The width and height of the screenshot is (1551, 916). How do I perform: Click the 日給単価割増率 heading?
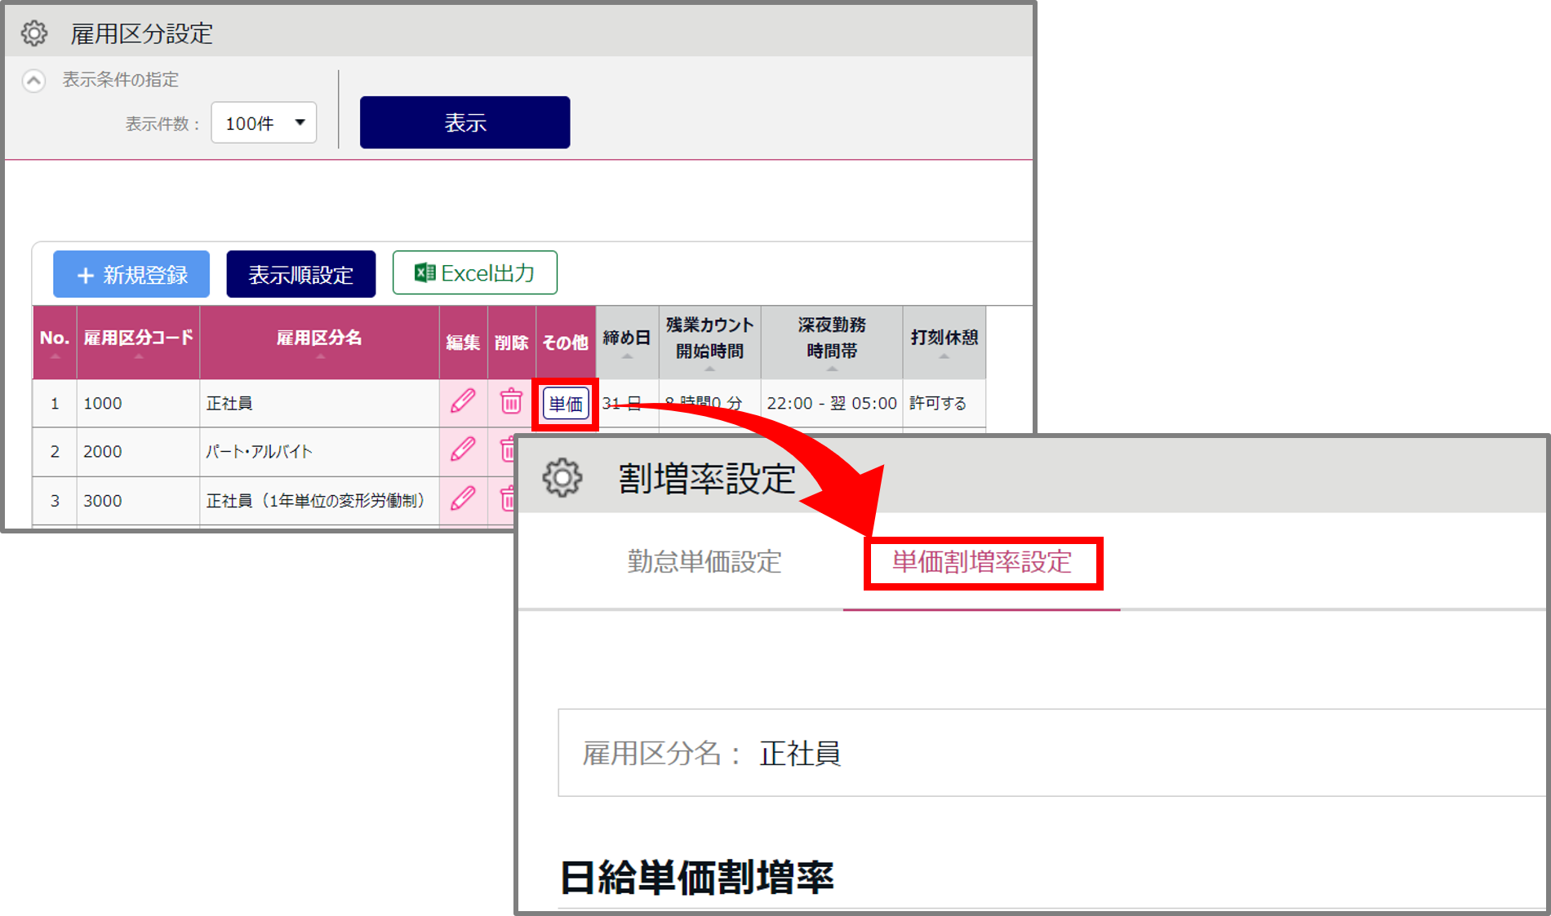(x=696, y=878)
